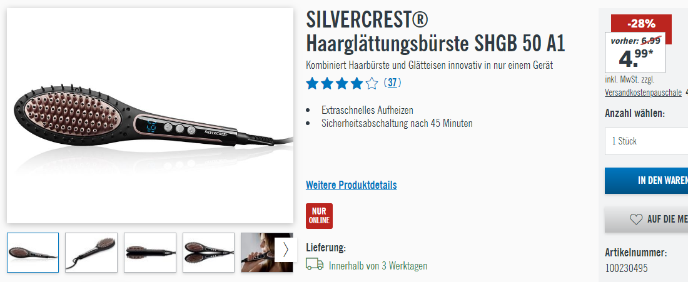This screenshot has height=282, width=688.
Task: Add item with IN DEN WARENKORB button
Action: [x=646, y=181]
